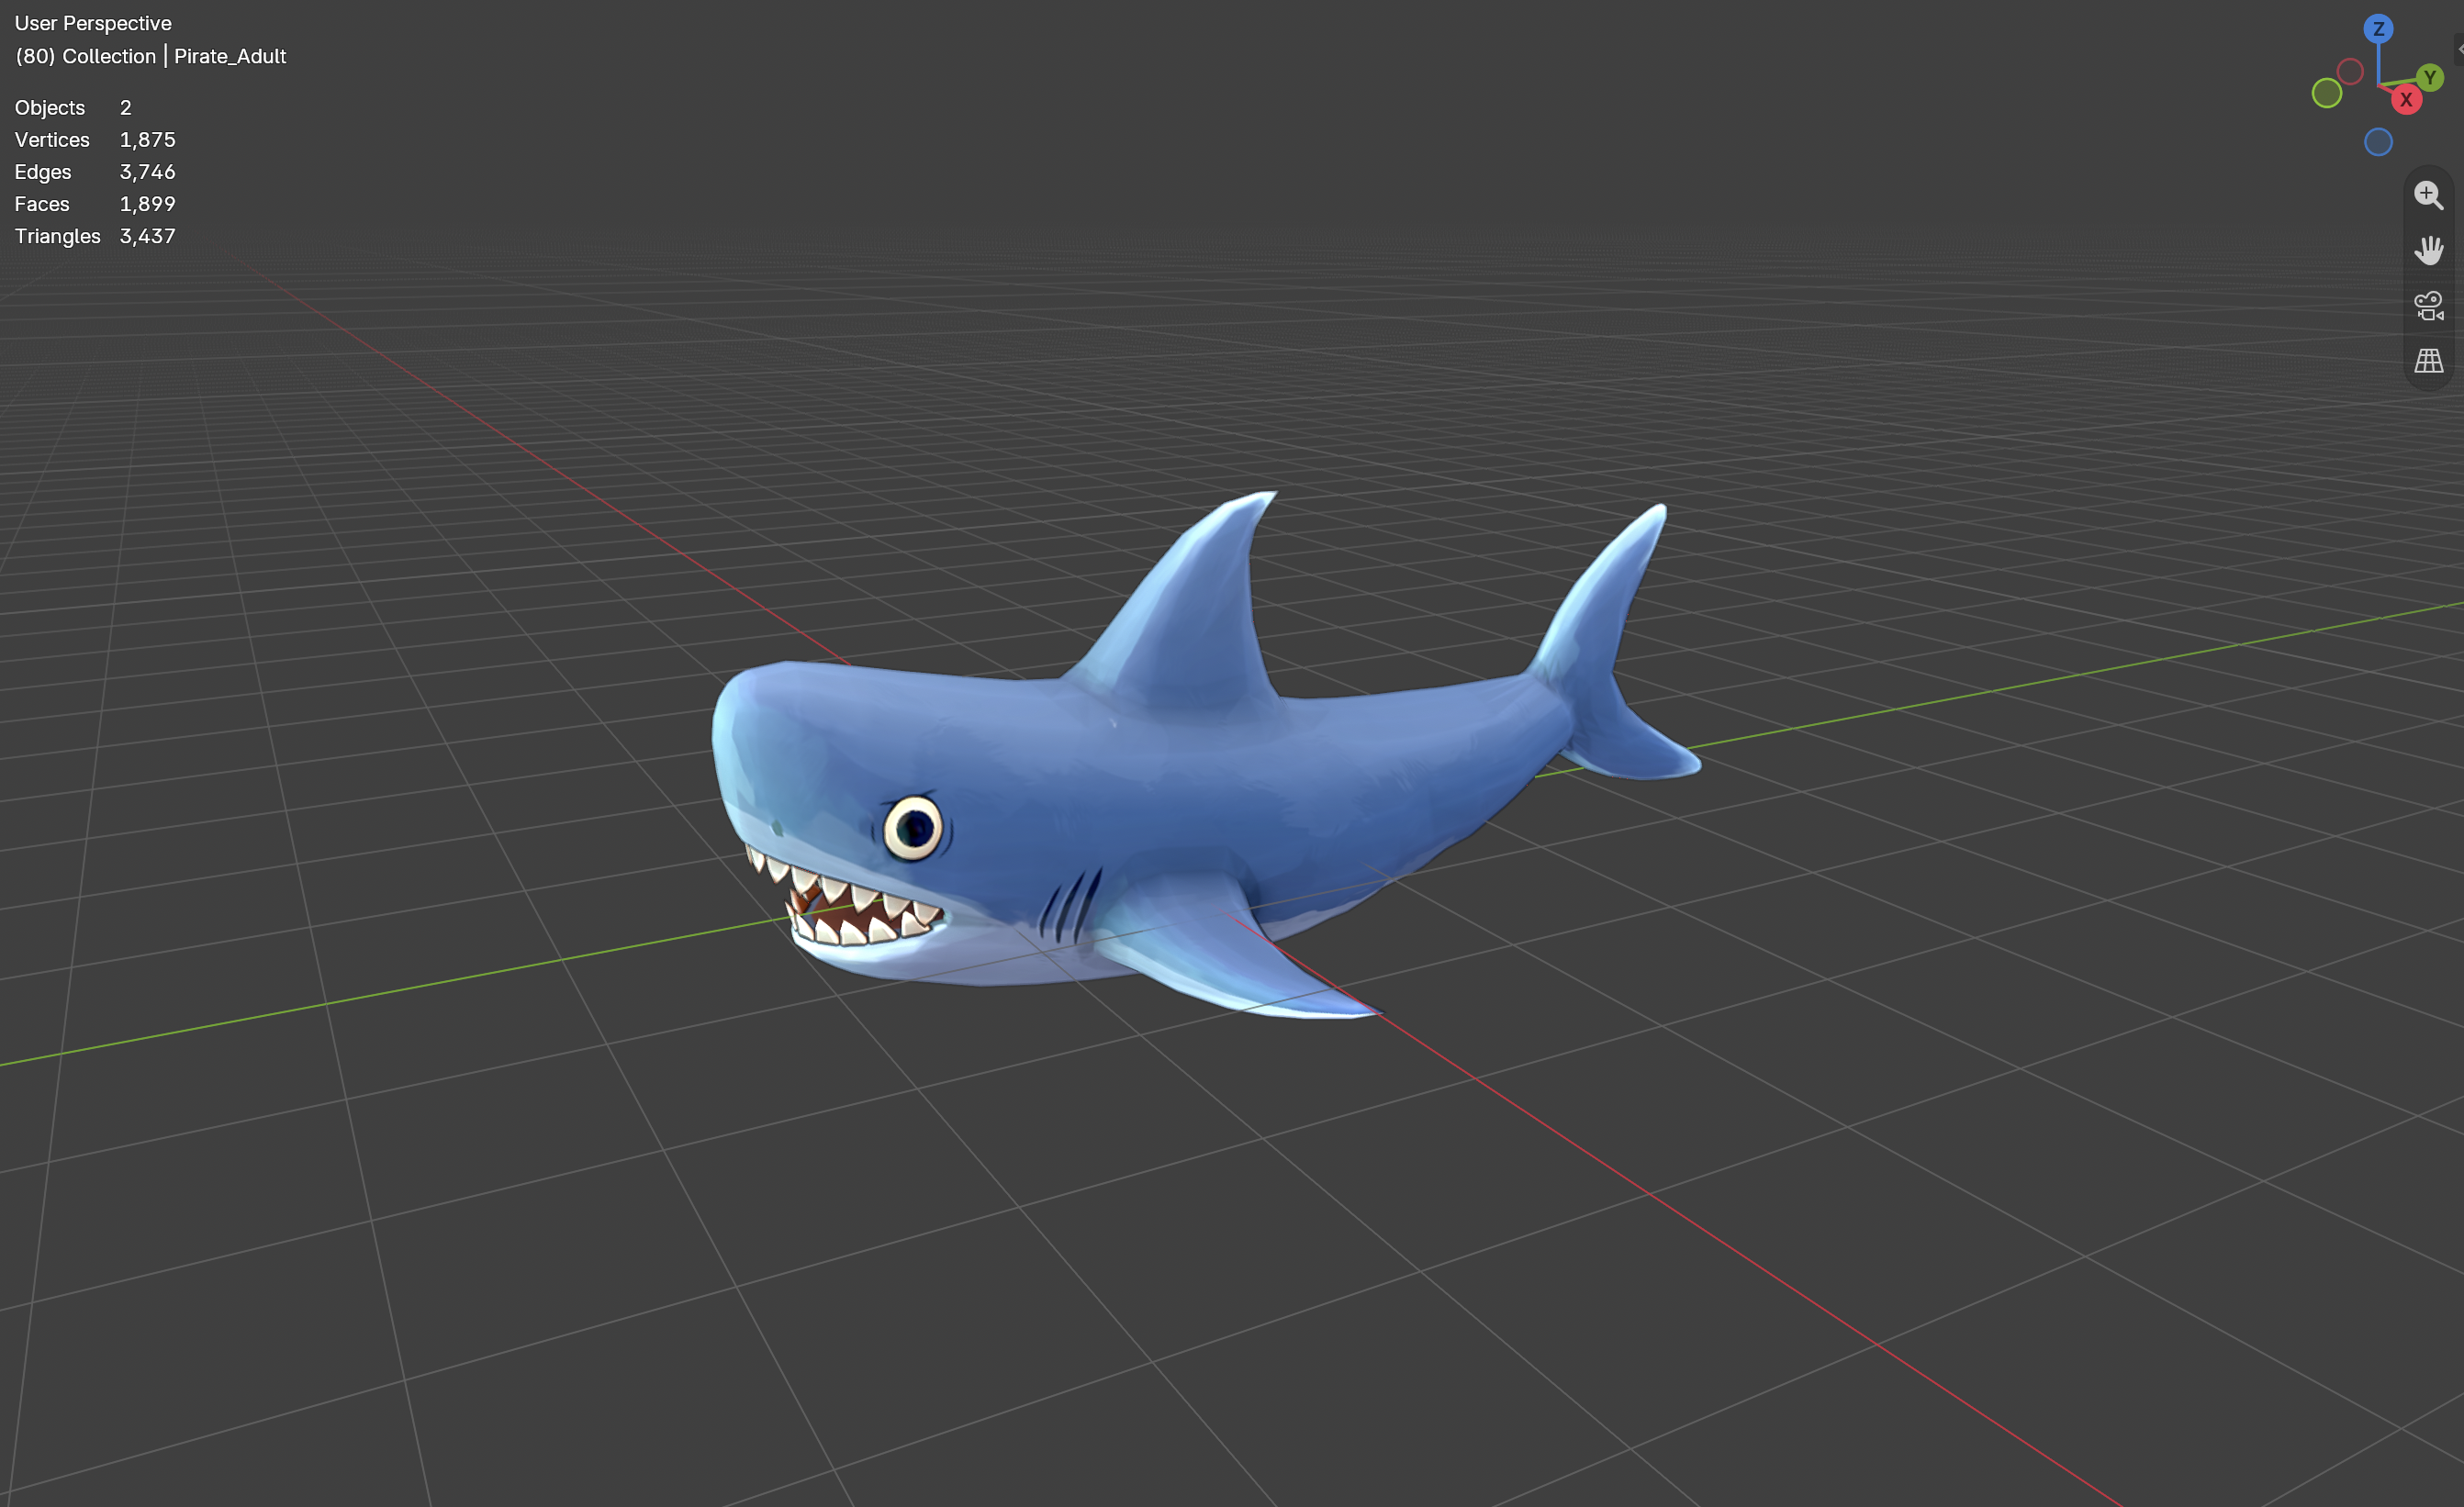Viewport: 2464px width, 1507px height.
Task: Click the "User Perspective" label
Action: pos(93,23)
